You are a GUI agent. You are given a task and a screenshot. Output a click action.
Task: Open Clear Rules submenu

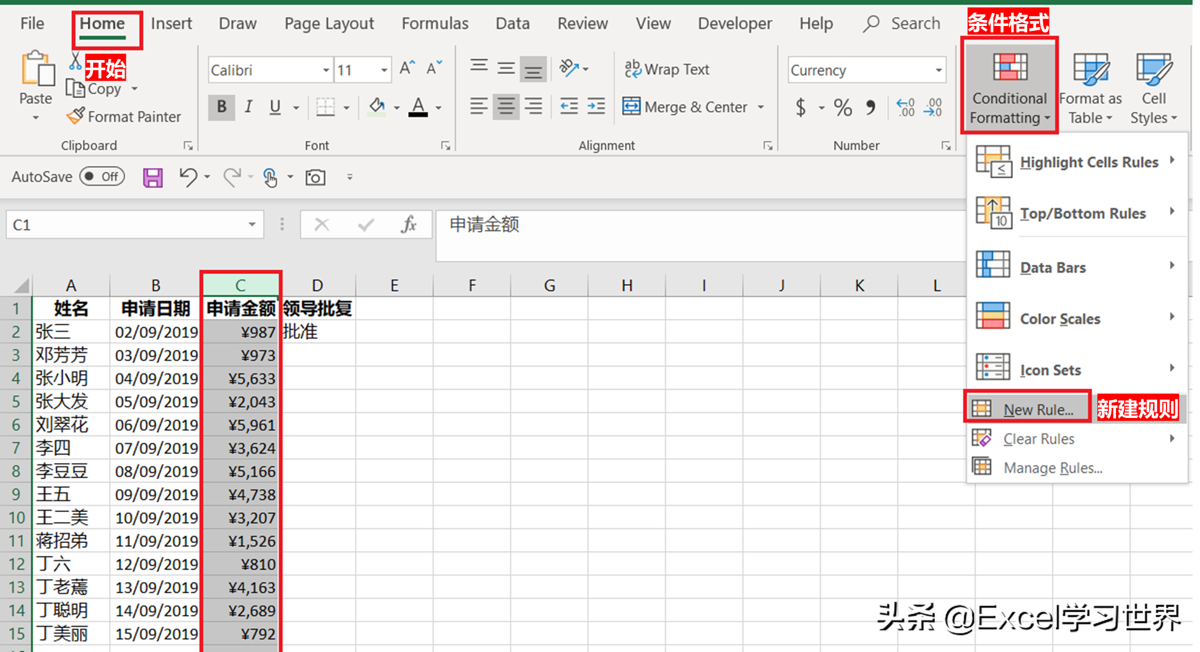(1077, 438)
